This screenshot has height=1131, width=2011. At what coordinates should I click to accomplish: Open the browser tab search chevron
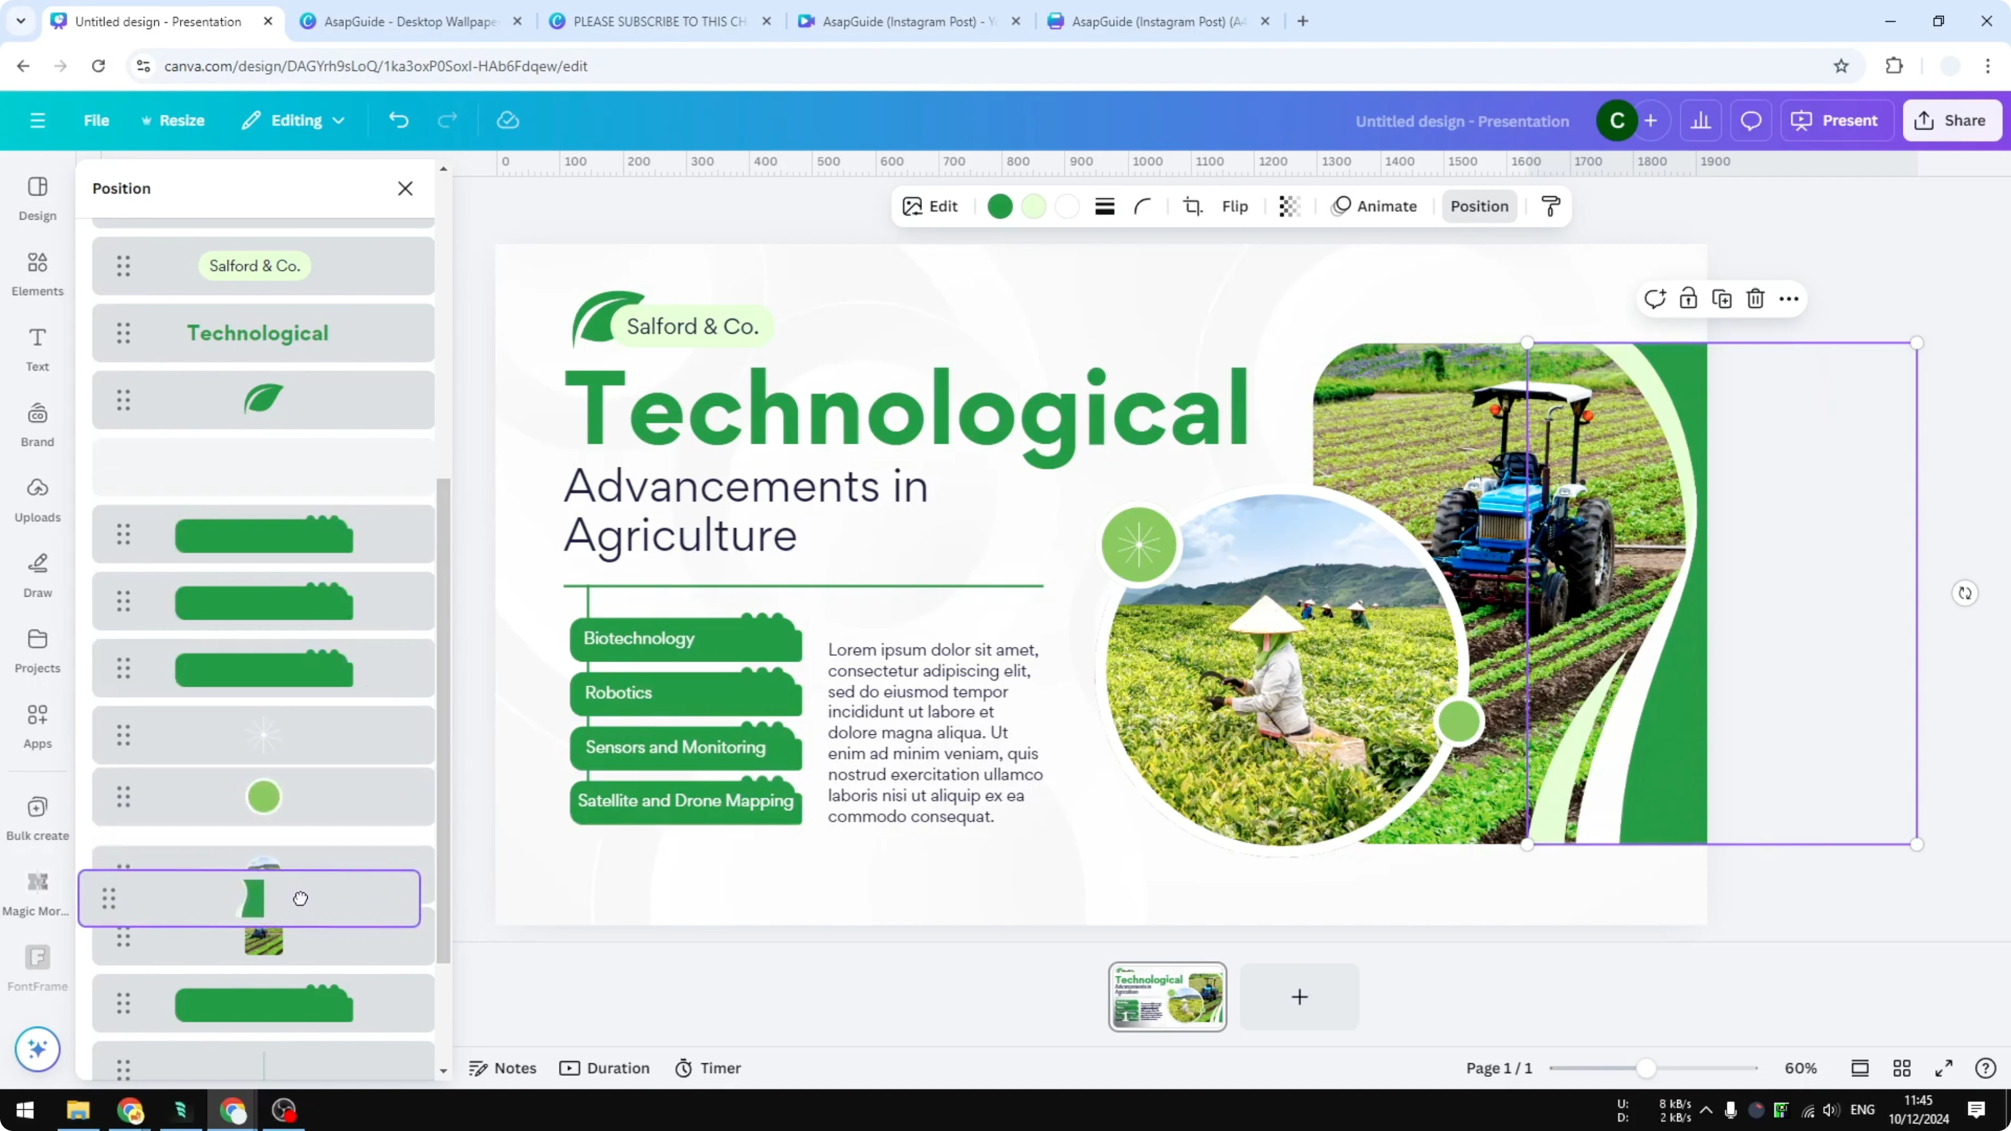point(20,21)
